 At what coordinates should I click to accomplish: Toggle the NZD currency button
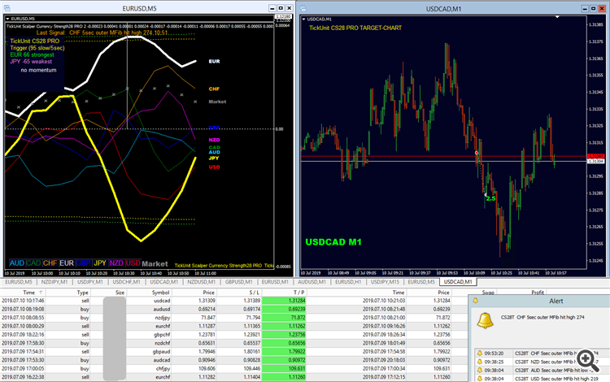click(x=116, y=263)
